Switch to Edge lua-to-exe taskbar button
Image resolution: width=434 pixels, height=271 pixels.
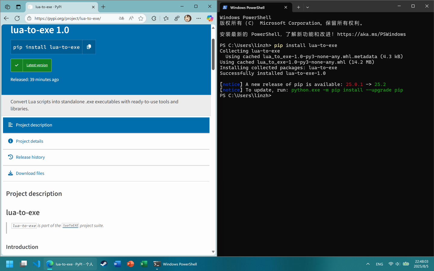(x=70, y=264)
